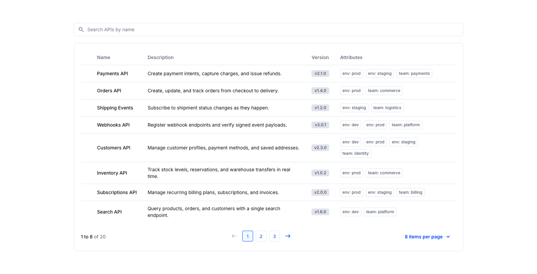
Task: Click team: commerce tag in Orders API row
Action: point(384,91)
